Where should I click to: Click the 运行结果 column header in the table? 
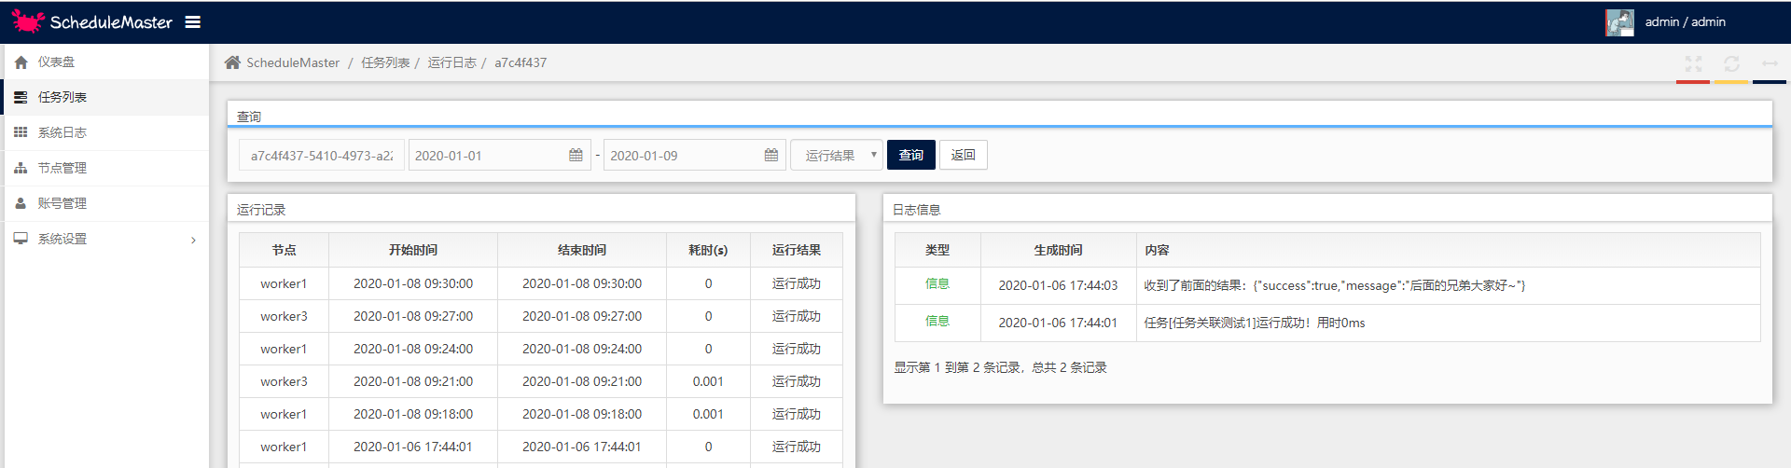pos(797,250)
